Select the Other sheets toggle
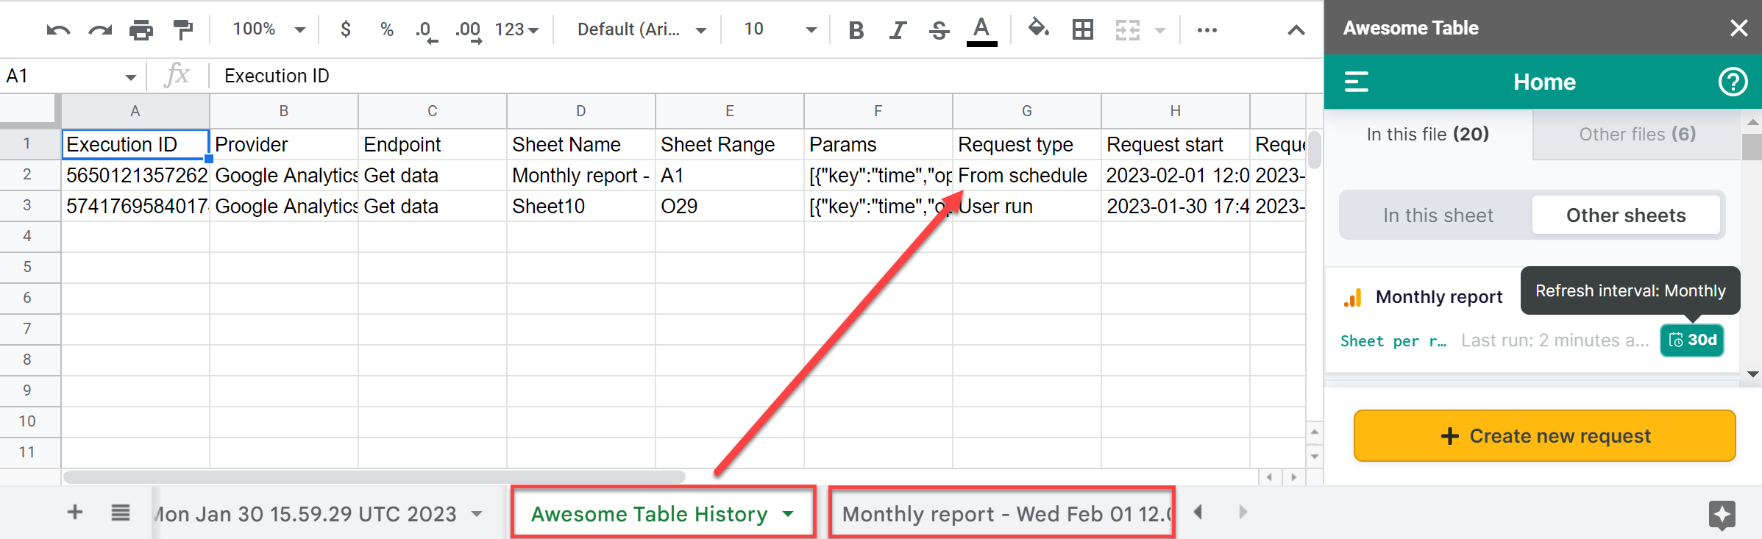The image size is (1762, 539). pos(1625,215)
